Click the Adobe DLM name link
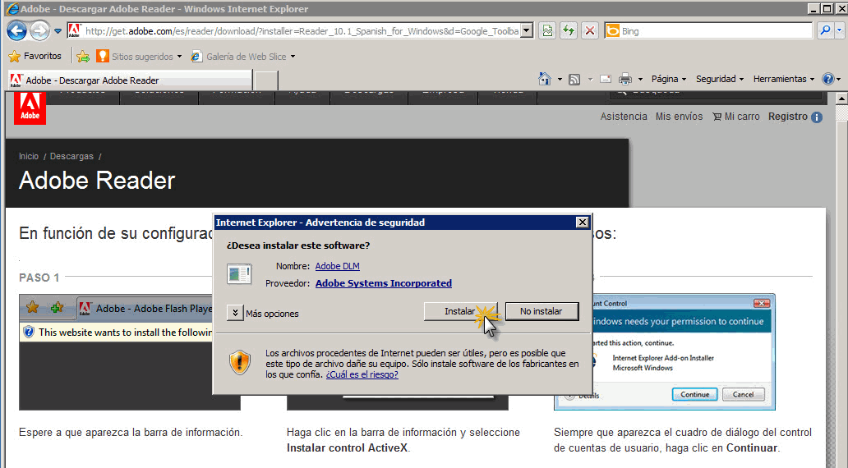The image size is (848, 468). point(338,266)
